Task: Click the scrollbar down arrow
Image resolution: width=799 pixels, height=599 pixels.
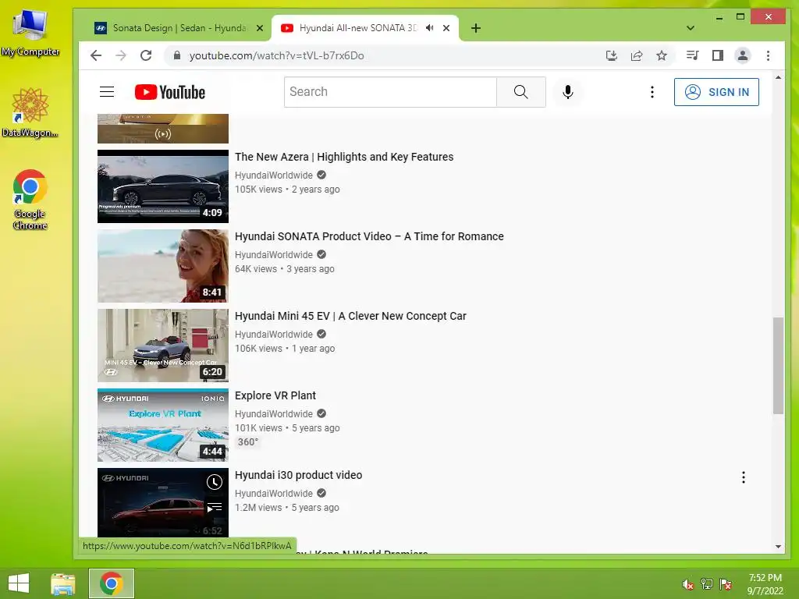Action: point(778,547)
